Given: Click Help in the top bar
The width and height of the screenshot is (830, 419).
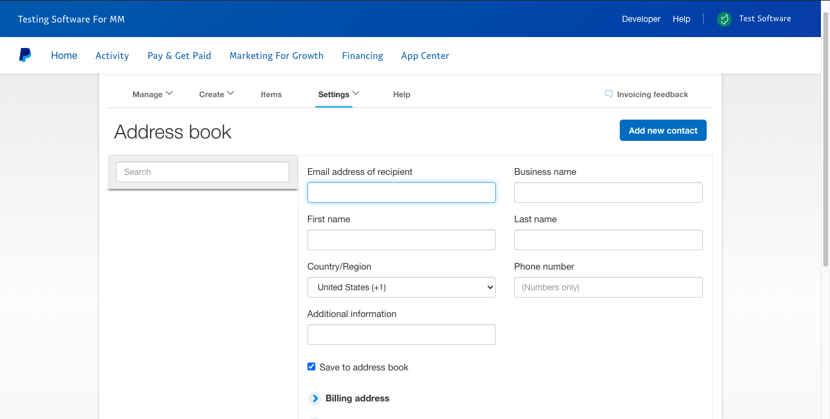Looking at the screenshot, I should coord(681,19).
